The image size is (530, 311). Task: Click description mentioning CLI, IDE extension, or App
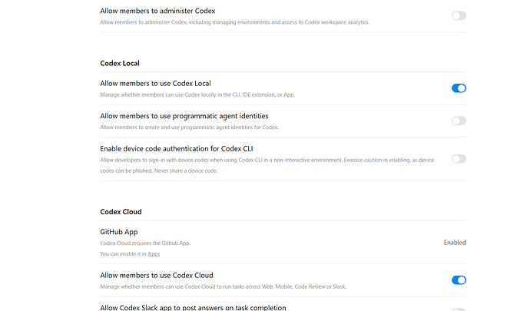click(197, 94)
